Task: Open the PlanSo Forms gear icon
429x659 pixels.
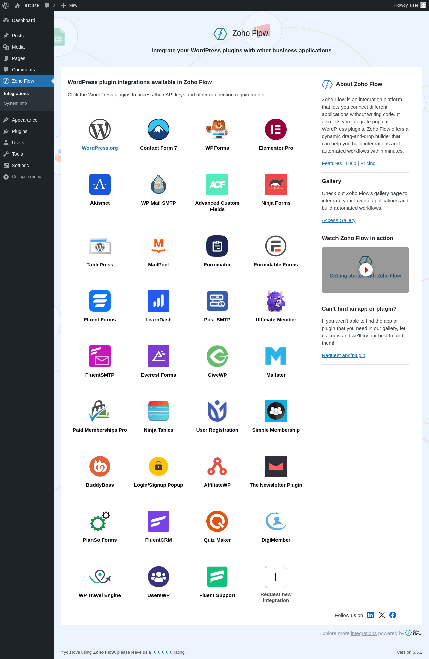Action: 100,521
